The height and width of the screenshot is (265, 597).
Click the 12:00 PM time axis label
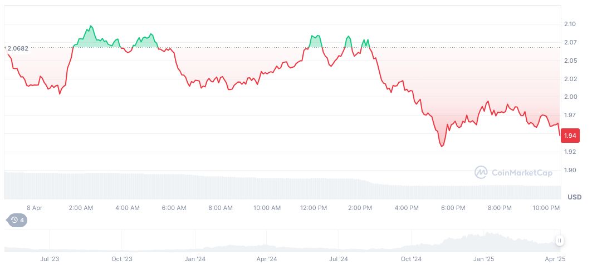tap(313, 208)
